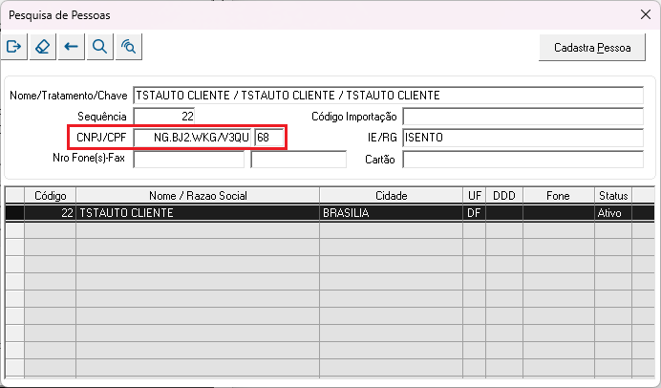Click the CNPJ/CPF digit field showing 68
The width and height of the screenshot is (661, 388).
269,138
